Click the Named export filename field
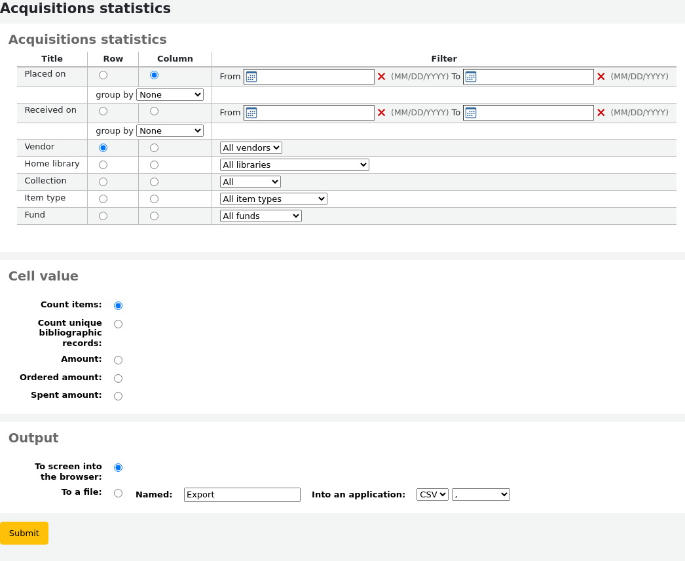Screen dimensions: 685x561 [242, 494]
